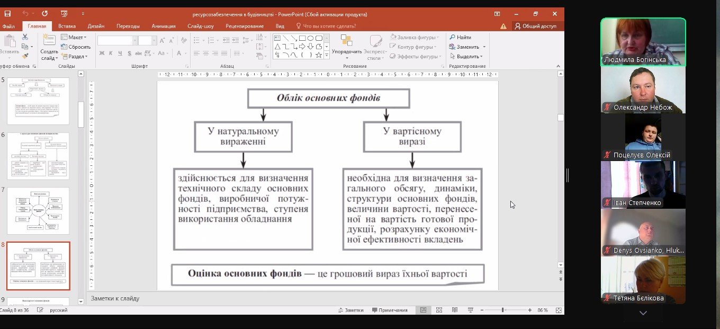Click the Общий доступ share button
The image size is (720, 329).
click(x=535, y=26)
